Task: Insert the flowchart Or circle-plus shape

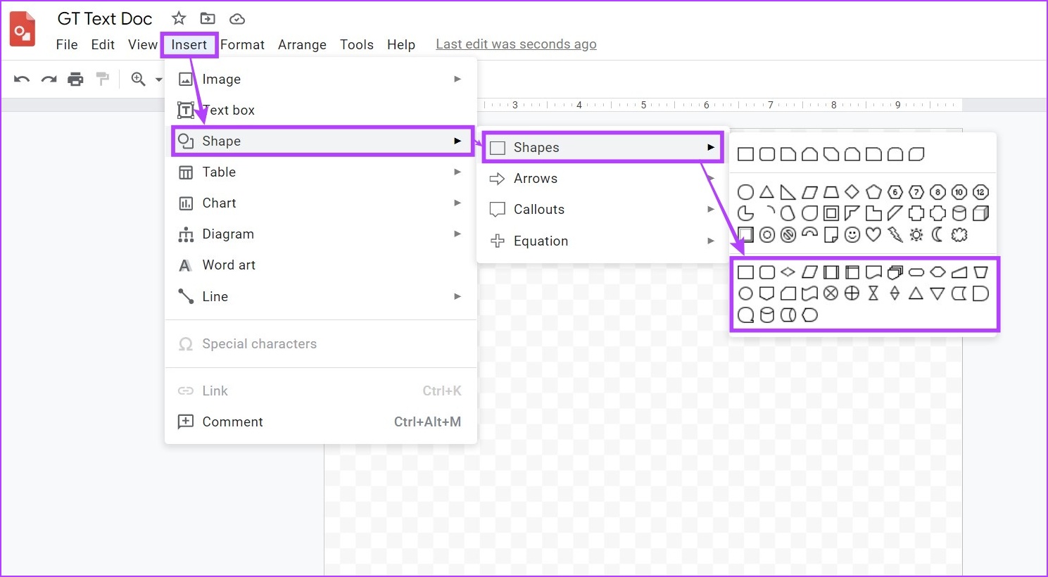Action: coord(852,293)
